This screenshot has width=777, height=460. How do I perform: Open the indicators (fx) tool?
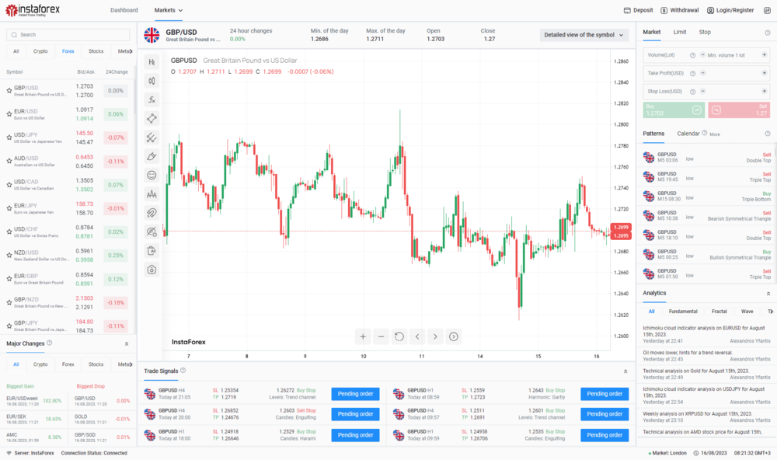click(x=152, y=99)
